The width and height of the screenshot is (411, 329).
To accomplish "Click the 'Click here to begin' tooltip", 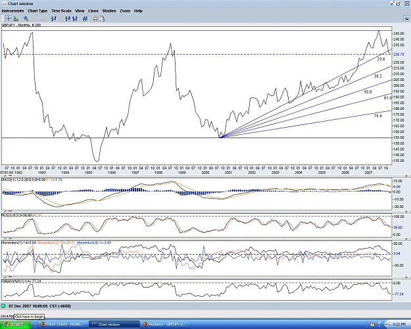I will pyautogui.click(x=30, y=316).
